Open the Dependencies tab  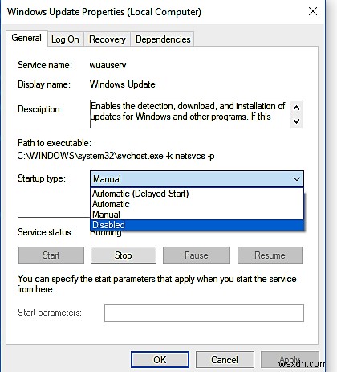[163, 39]
